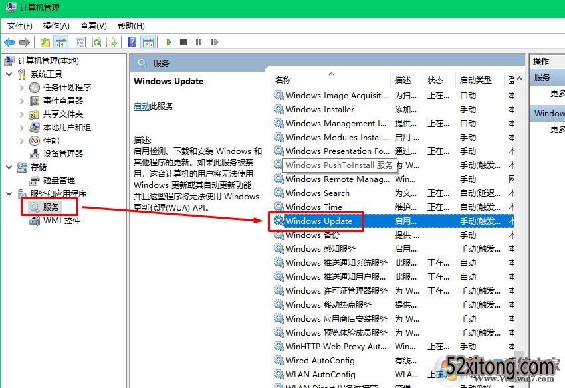The image size is (565, 388).
Task: Select WinHTTP Web Proxy Auto service row
Action: pyautogui.click(x=393, y=347)
